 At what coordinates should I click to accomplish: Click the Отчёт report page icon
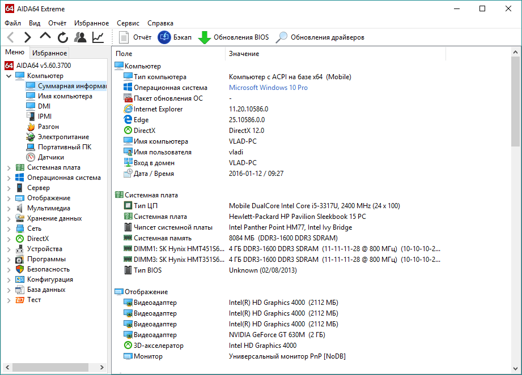[124, 37]
